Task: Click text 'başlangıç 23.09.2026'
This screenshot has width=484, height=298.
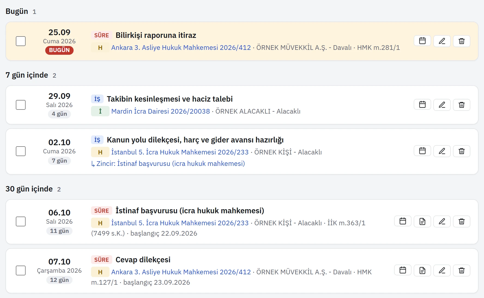Action: pyautogui.click(x=157, y=282)
